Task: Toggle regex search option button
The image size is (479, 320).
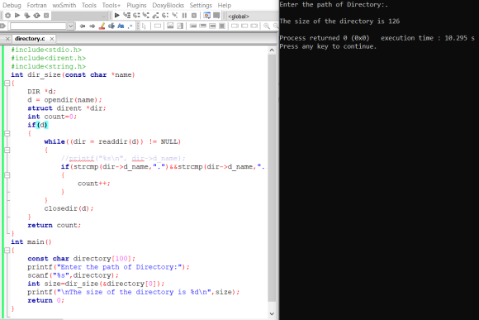Action: [130, 26]
